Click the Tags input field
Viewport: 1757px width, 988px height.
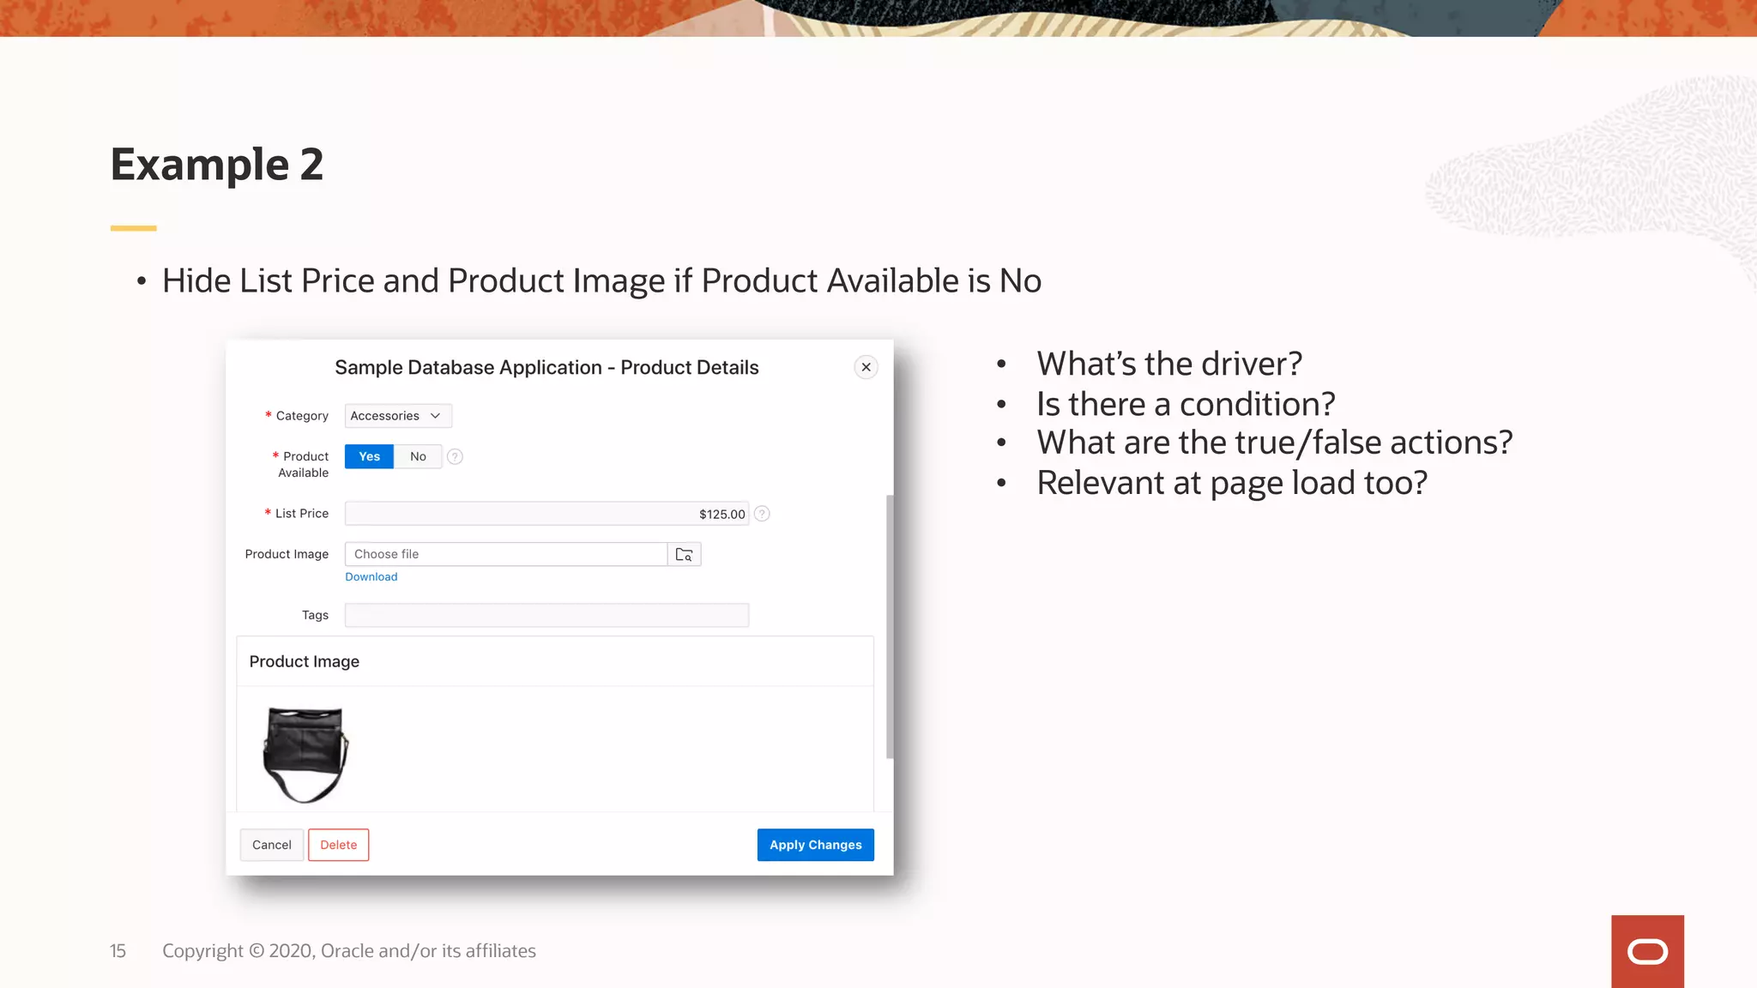[x=546, y=615]
